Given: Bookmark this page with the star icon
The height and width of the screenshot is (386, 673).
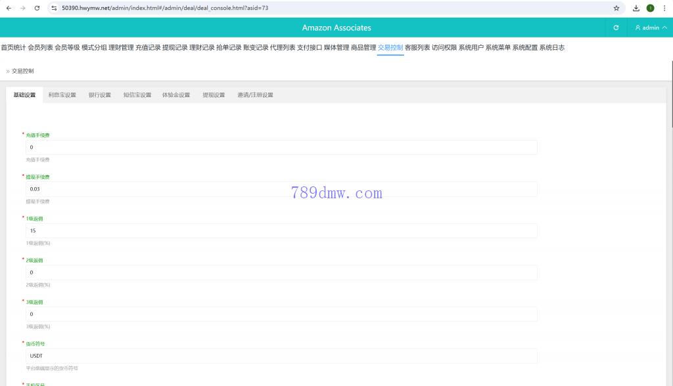Looking at the screenshot, I should tap(616, 9).
